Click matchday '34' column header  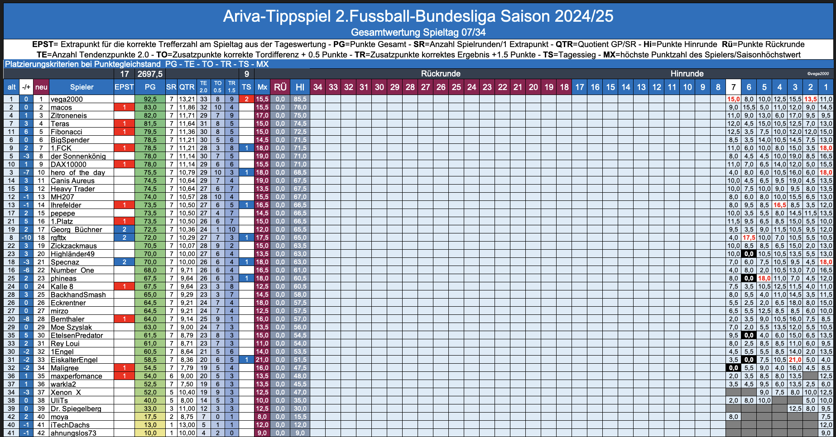318,87
